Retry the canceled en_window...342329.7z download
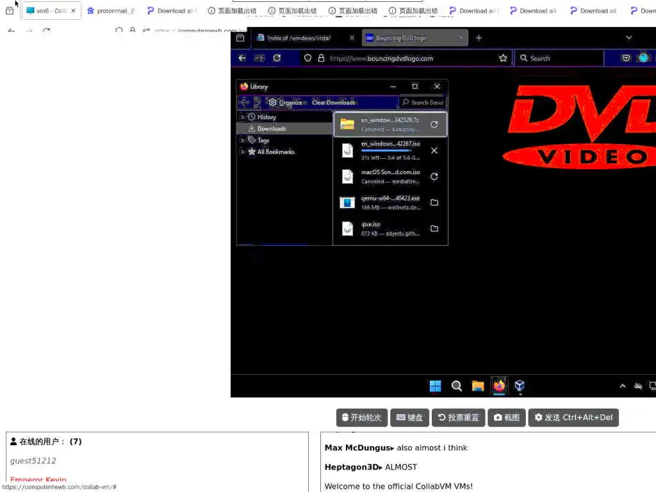The image size is (656, 492). coord(434,124)
